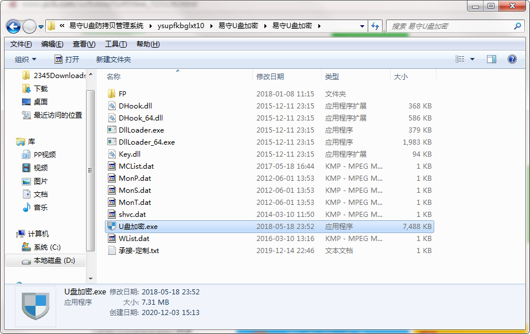Select Key.dll file icon
The image size is (530, 334).
point(111,154)
